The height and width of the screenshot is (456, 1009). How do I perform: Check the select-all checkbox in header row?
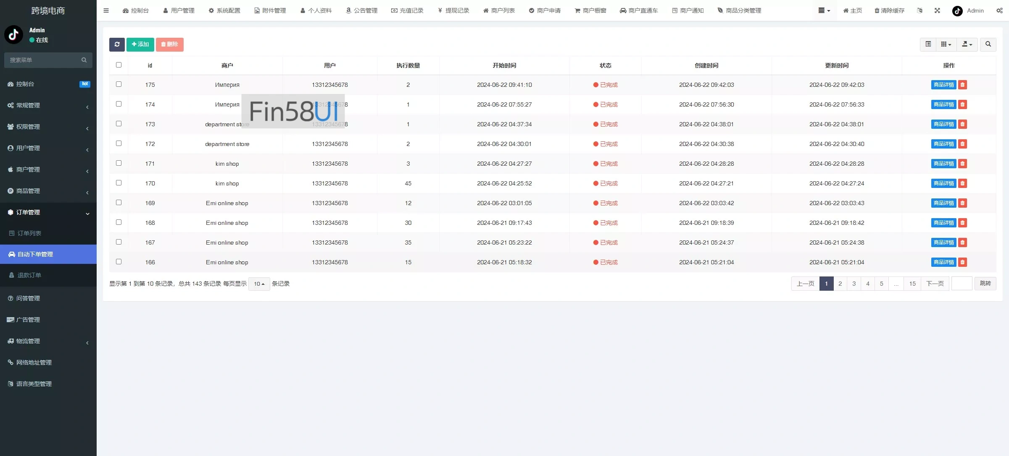point(119,65)
